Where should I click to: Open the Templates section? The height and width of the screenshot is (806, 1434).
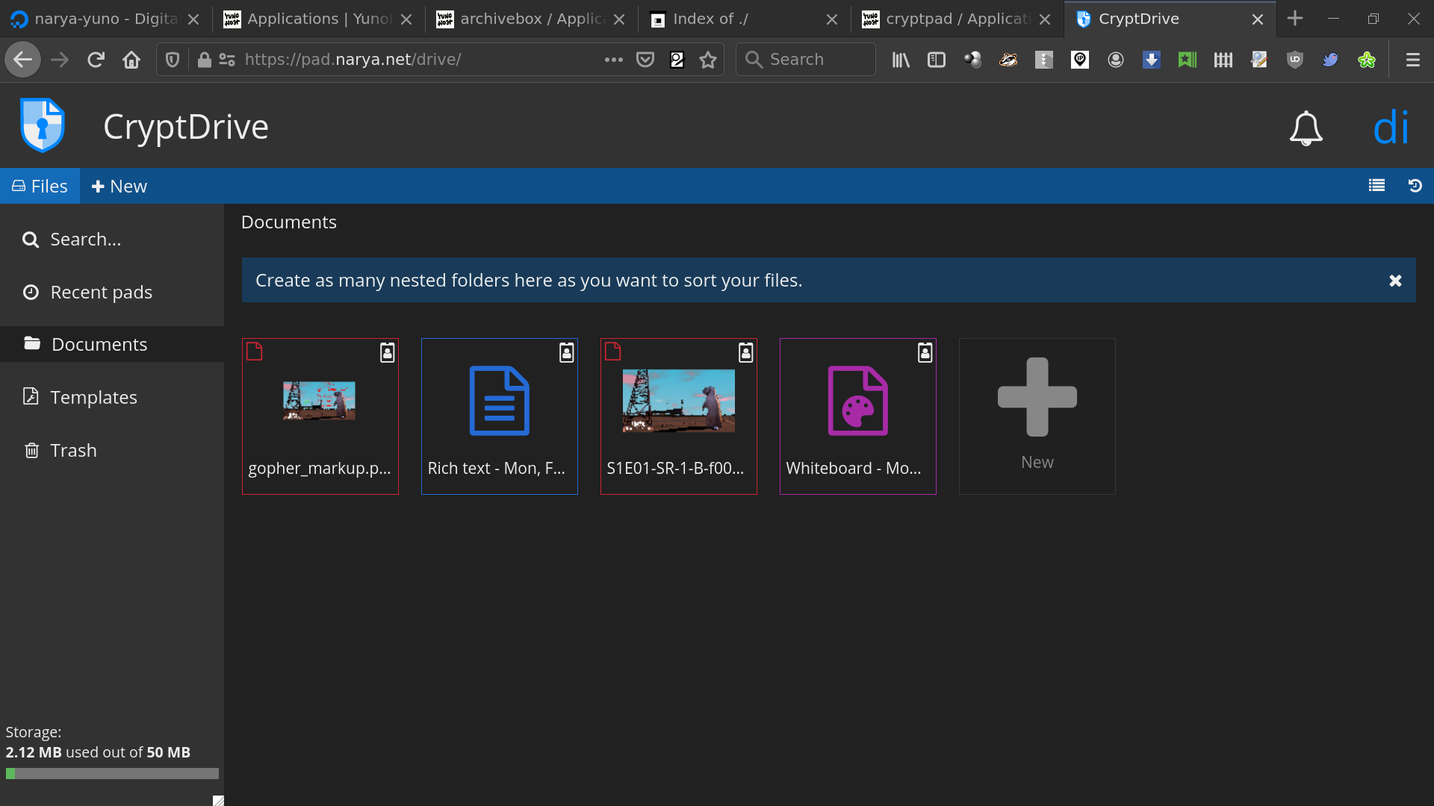[x=93, y=398]
